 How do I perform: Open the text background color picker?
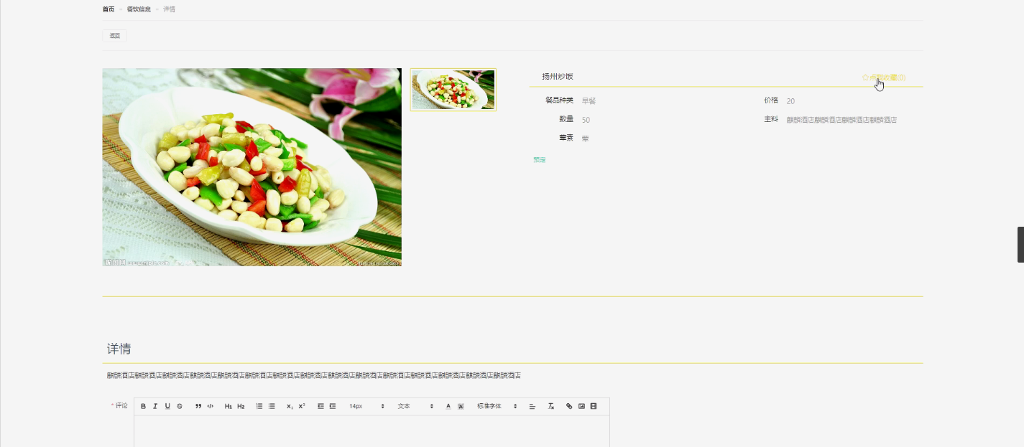pos(461,406)
